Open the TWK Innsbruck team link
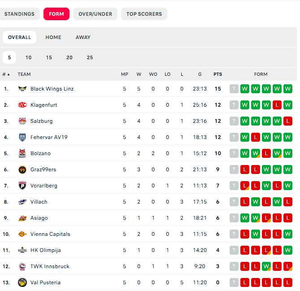Screen dimensions: 300x291 coord(50,266)
